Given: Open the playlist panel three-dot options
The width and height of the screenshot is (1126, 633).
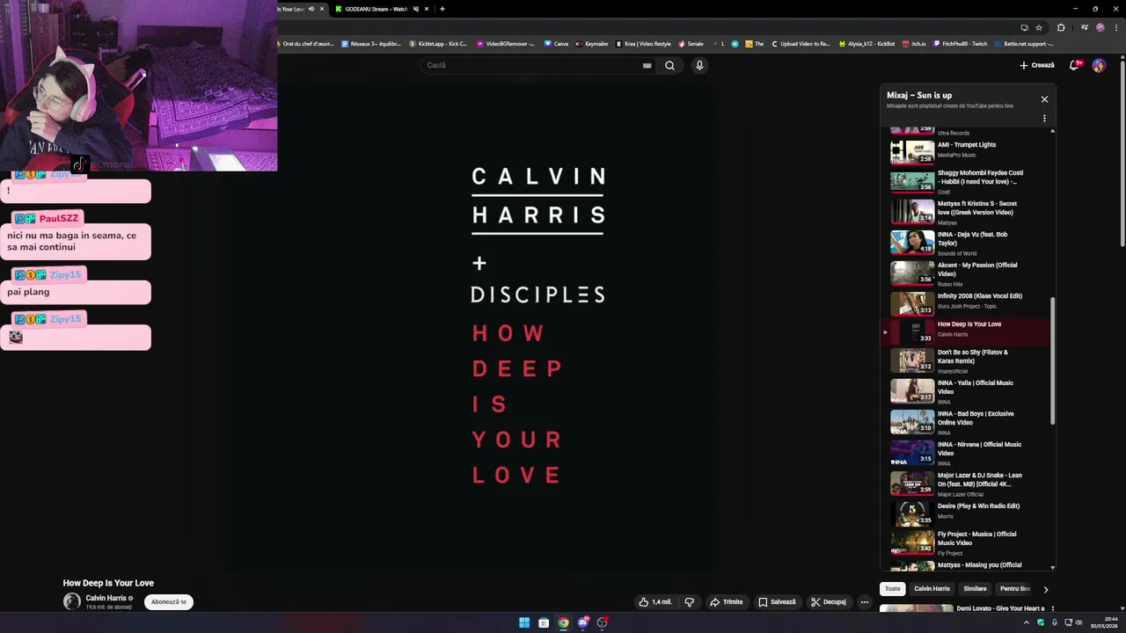Looking at the screenshot, I should pos(1044,119).
